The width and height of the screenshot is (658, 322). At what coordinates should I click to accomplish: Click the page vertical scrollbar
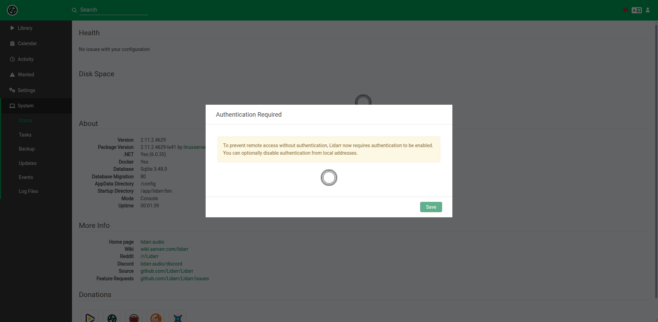click(x=656, y=161)
